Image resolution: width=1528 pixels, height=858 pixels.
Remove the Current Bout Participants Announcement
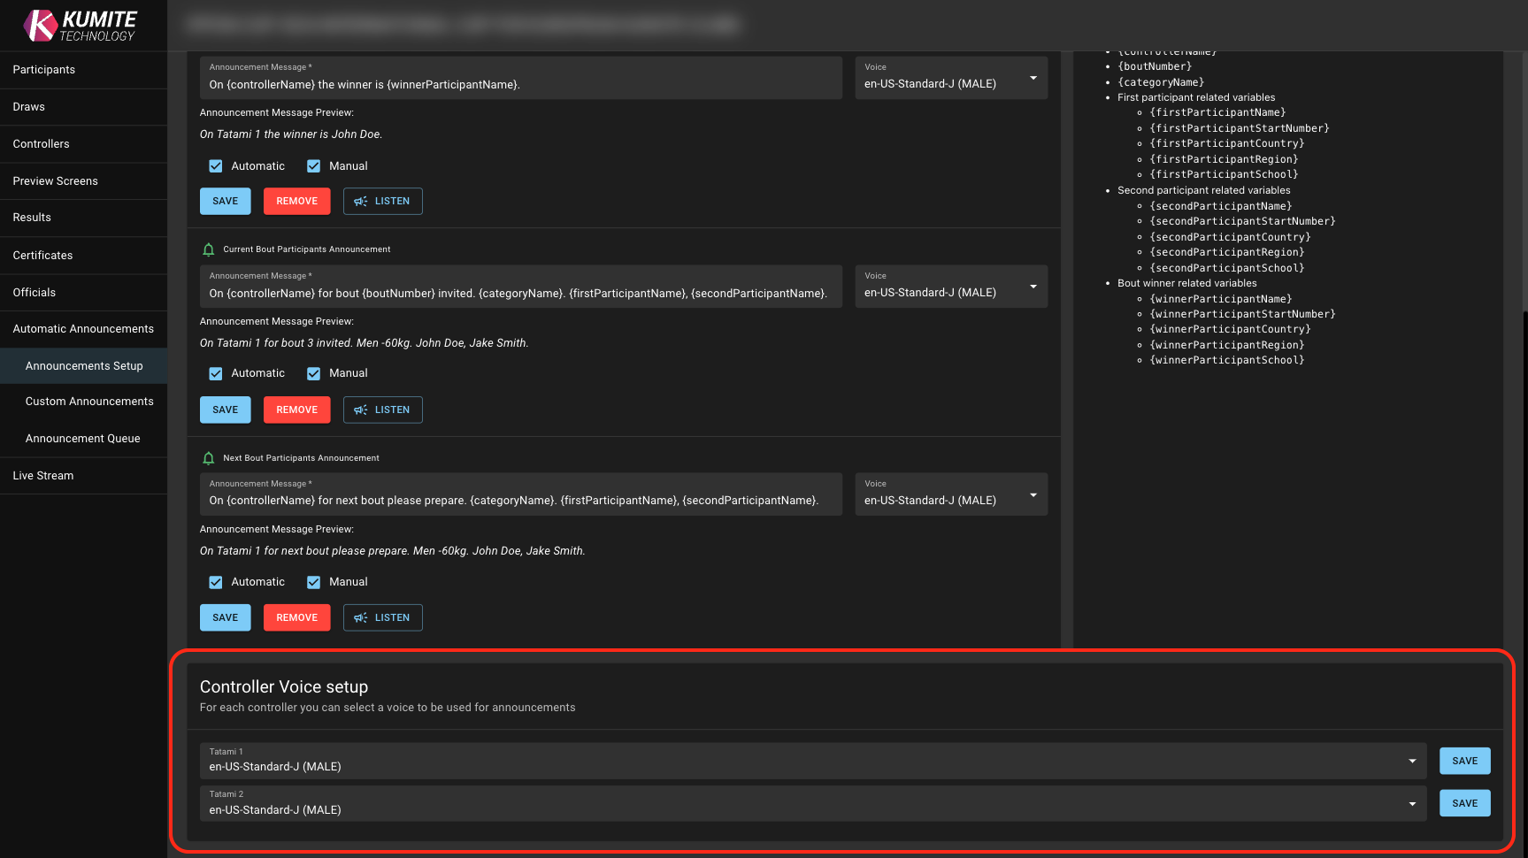point(297,410)
